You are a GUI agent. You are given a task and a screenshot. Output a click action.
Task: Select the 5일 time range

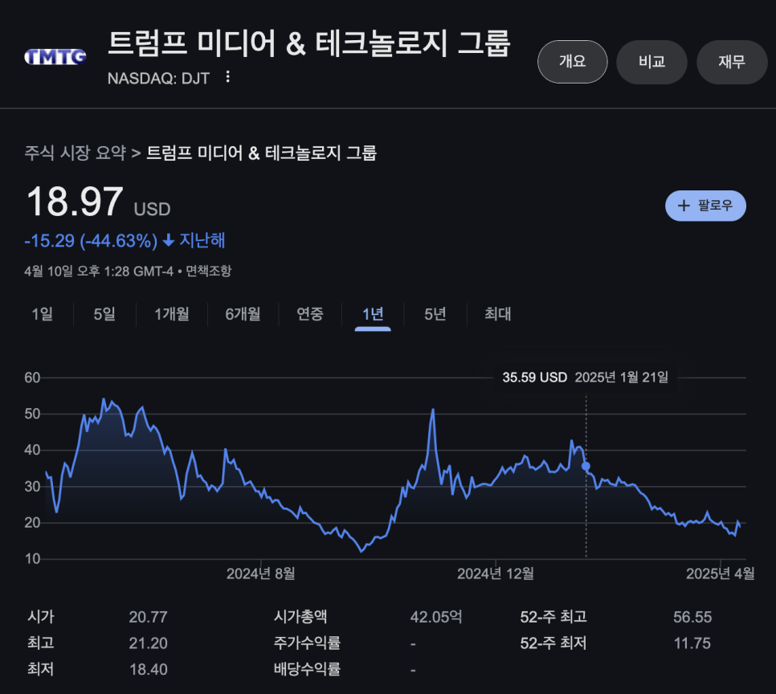click(104, 314)
